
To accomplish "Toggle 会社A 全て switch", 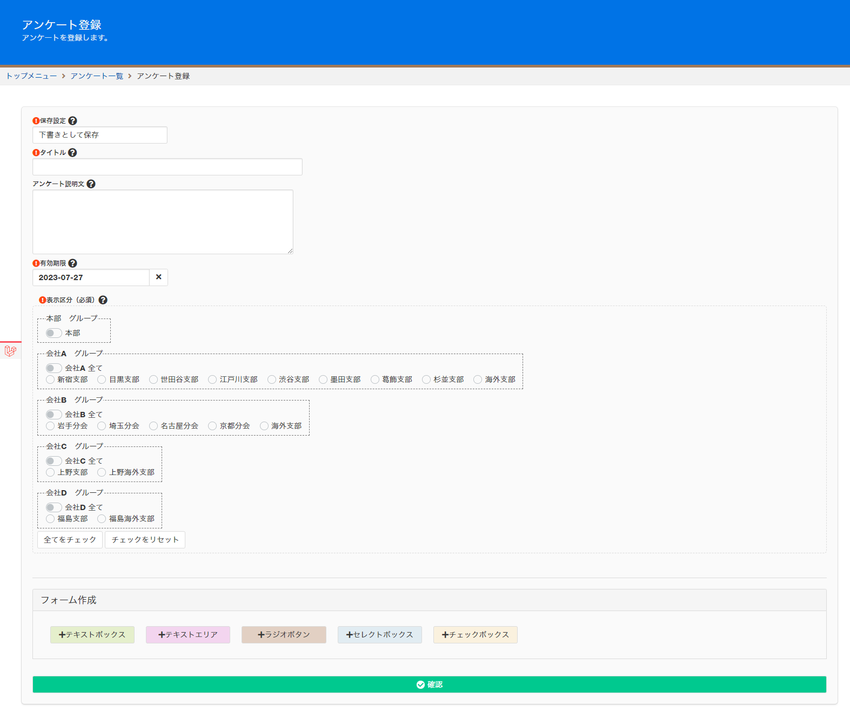I will (x=53, y=368).
